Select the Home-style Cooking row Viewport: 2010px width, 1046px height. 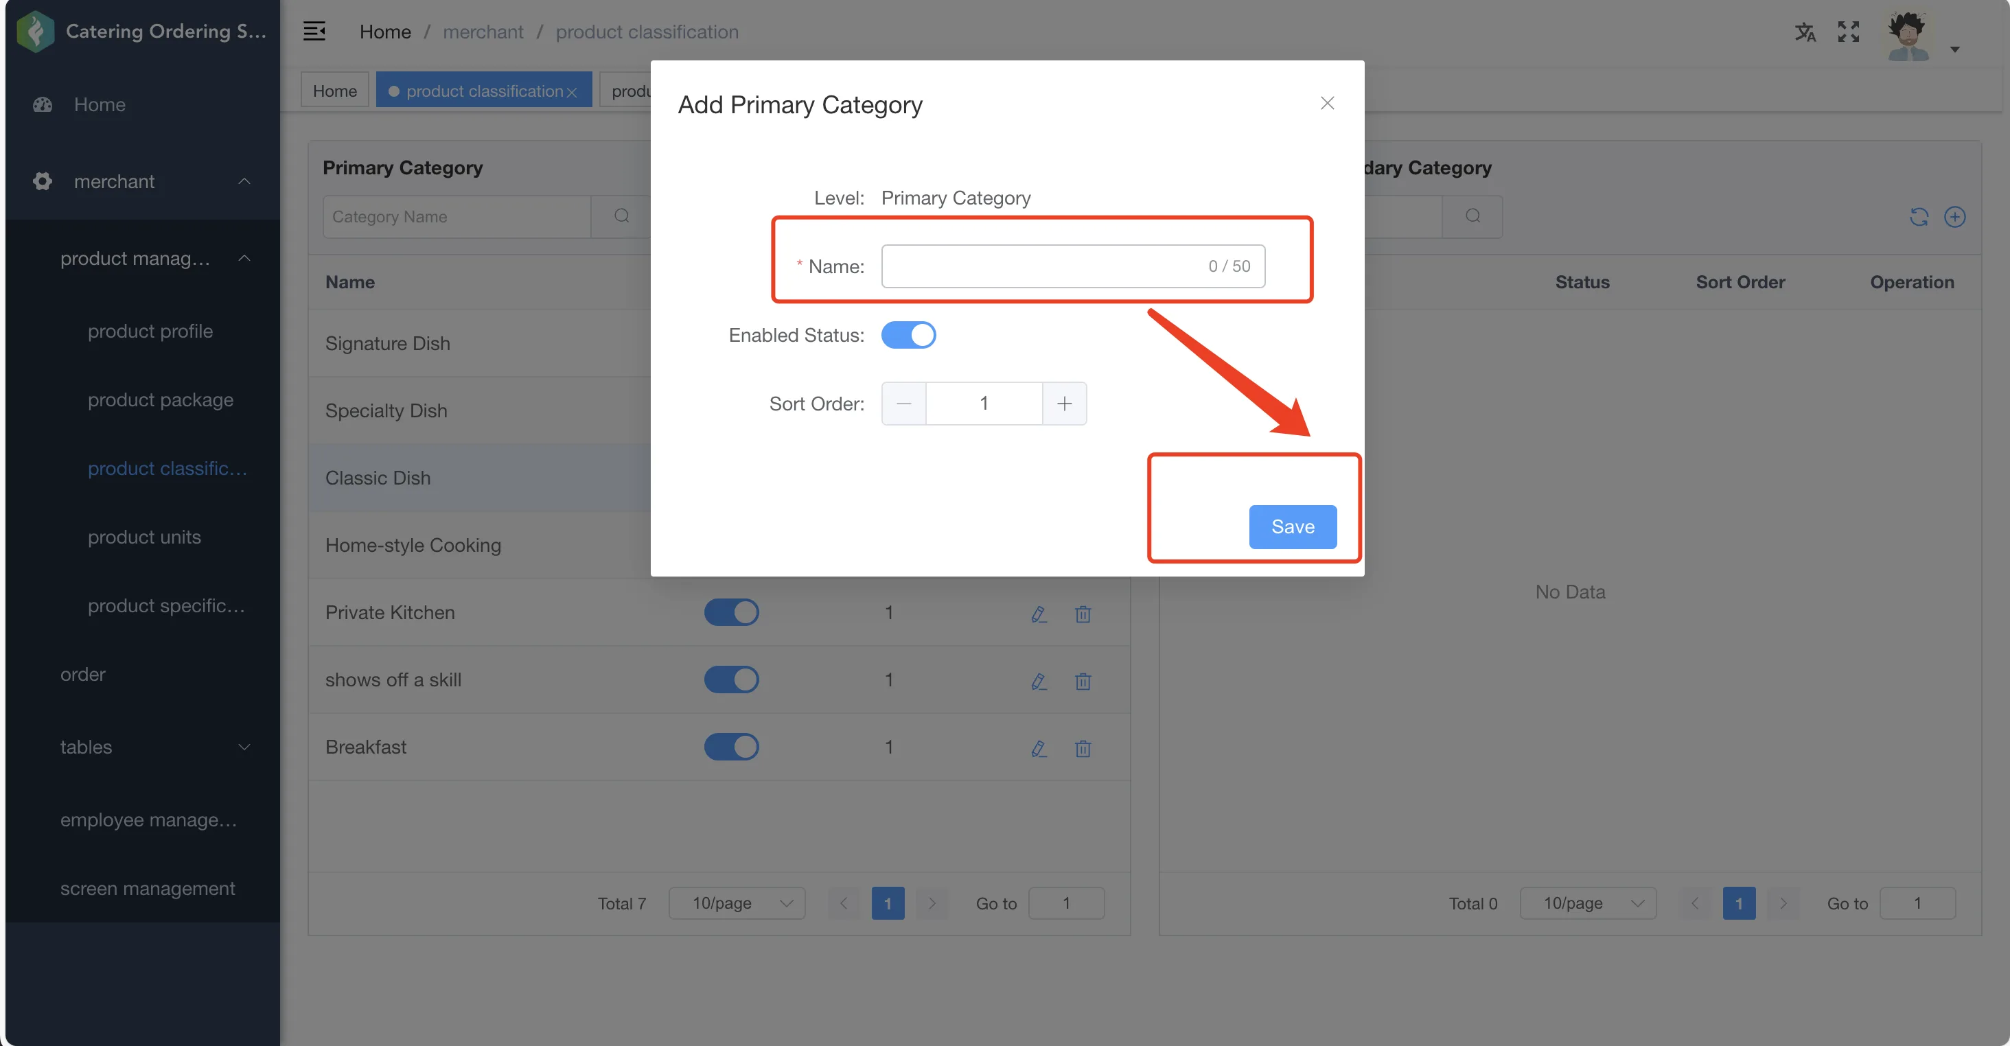479,544
